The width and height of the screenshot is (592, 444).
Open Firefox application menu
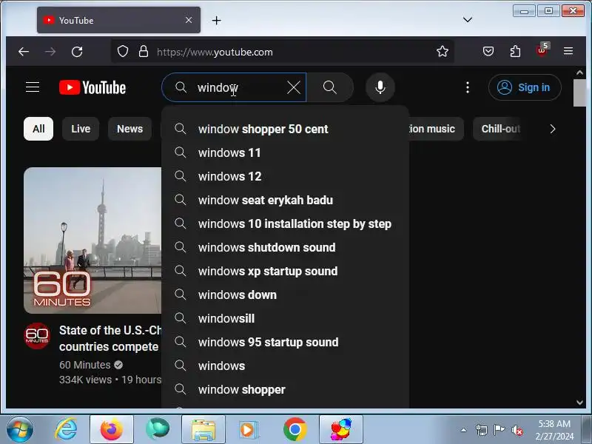(568, 51)
